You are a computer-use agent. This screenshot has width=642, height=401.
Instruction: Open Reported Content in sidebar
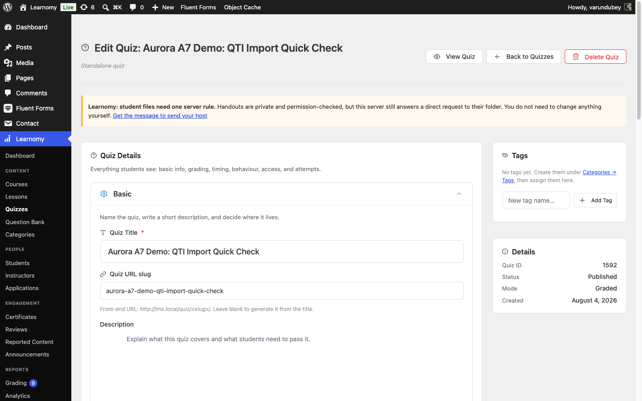(x=29, y=342)
